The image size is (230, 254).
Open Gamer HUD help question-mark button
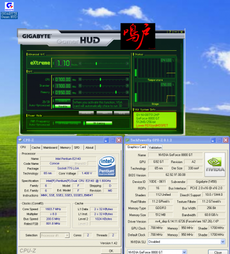click(170, 32)
